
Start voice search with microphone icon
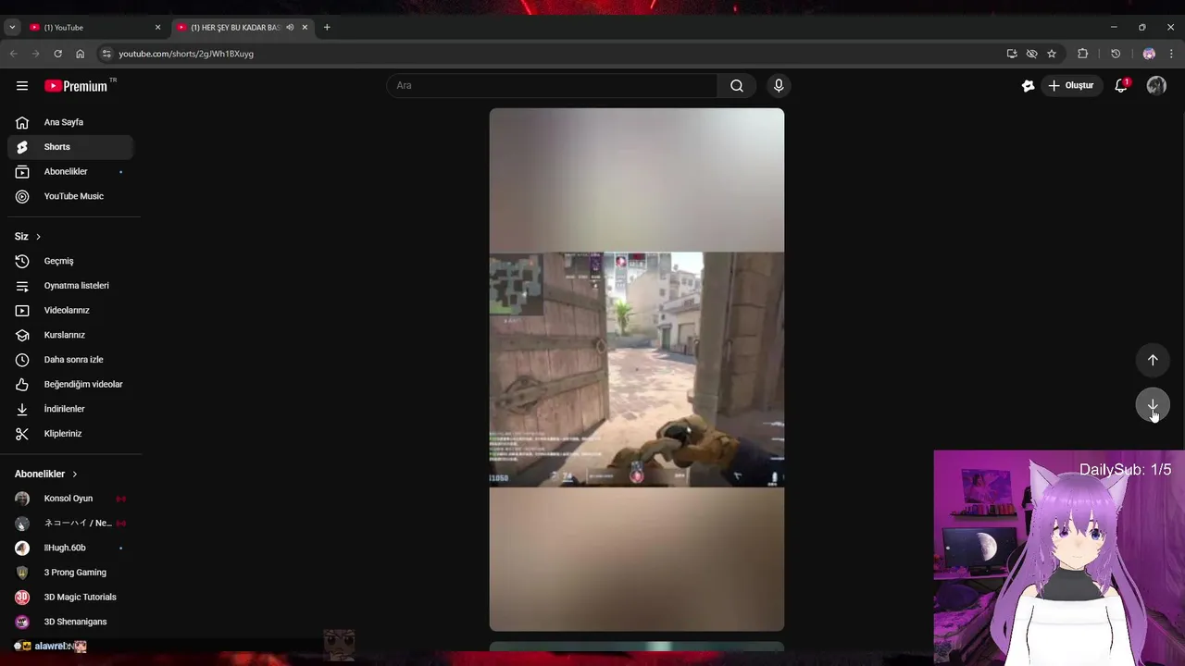[779, 86]
